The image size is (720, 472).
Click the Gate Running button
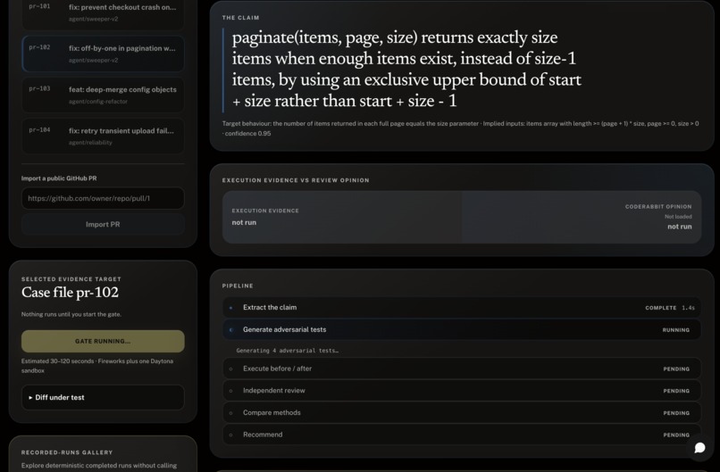[103, 341]
